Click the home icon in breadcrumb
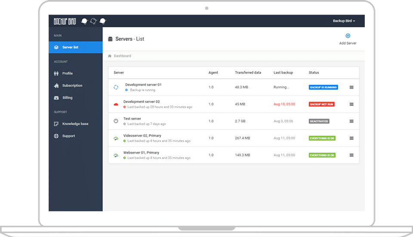This screenshot has height=237, width=413. (x=110, y=56)
